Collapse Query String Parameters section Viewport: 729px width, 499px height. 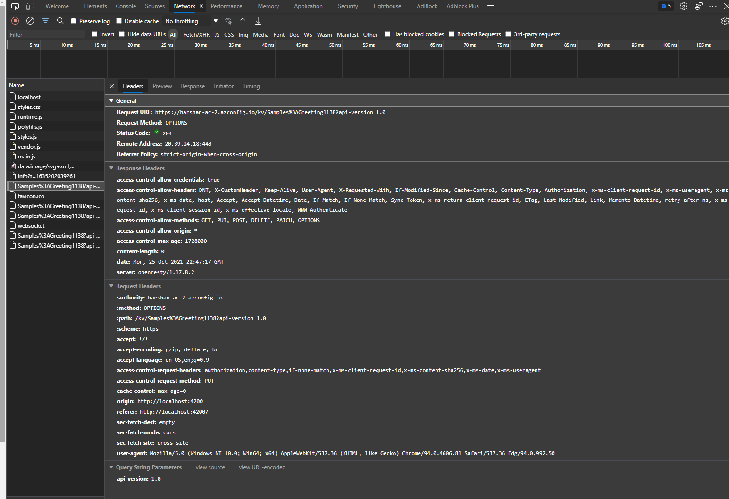pos(111,467)
